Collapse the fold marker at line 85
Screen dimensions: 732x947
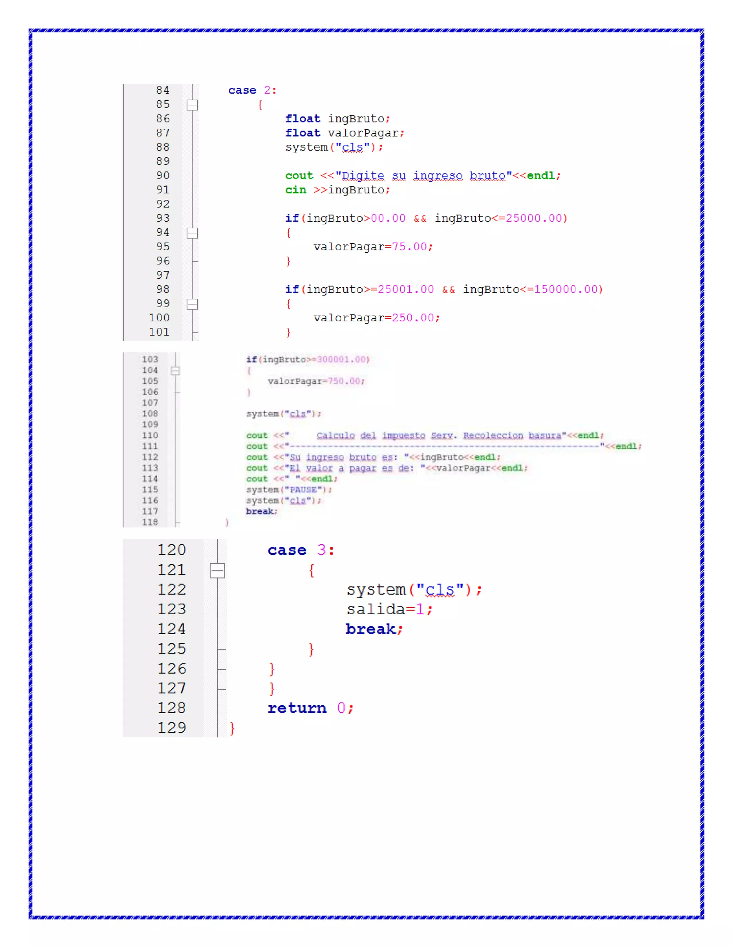[192, 105]
